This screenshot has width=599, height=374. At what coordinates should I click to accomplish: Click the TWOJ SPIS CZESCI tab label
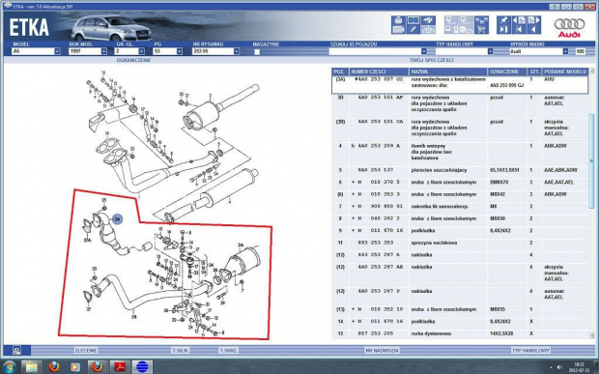pos(431,60)
